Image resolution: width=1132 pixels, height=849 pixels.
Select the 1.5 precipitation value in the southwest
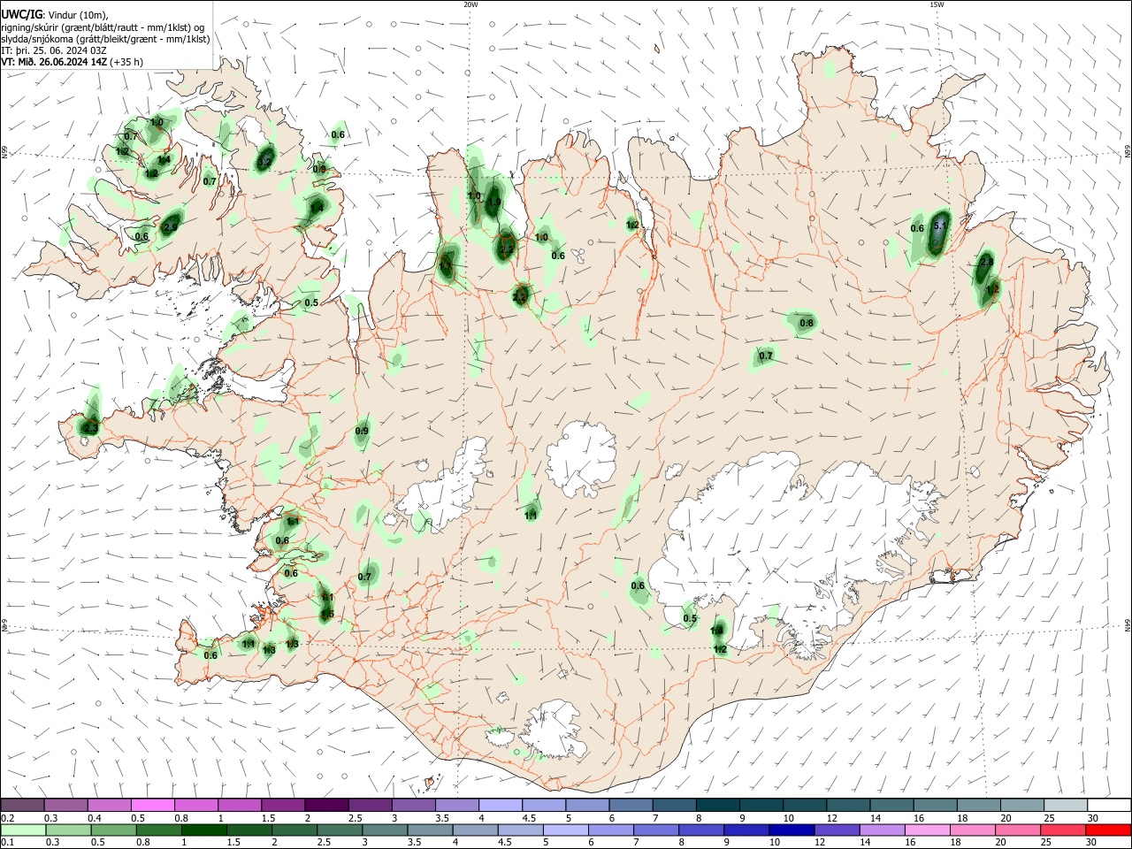coord(327,614)
